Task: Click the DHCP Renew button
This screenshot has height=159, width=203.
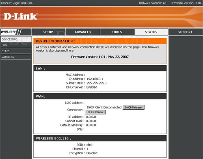Action: pos(95,112)
